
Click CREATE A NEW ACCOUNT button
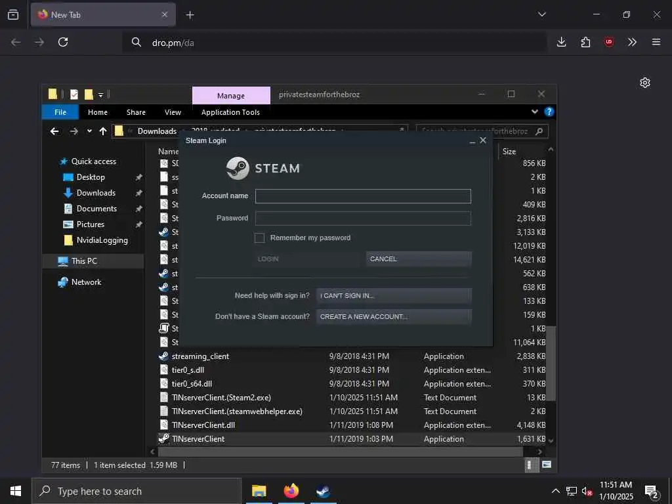tap(394, 317)
